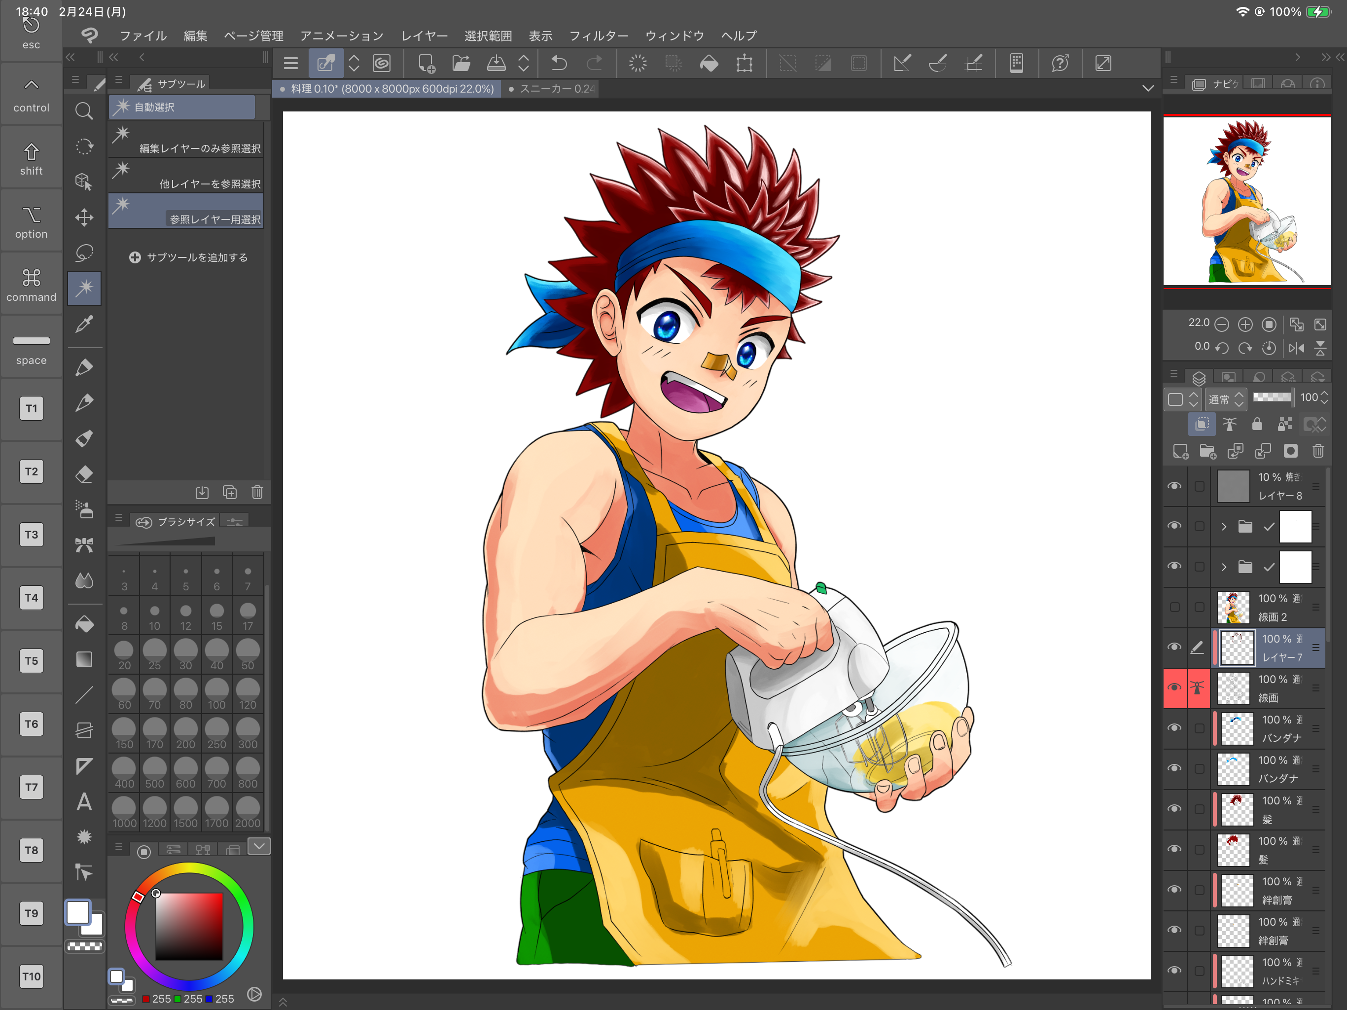Click the Zoom out minus icon in Navigator
The image size is (1347, 1010).
1222,324
